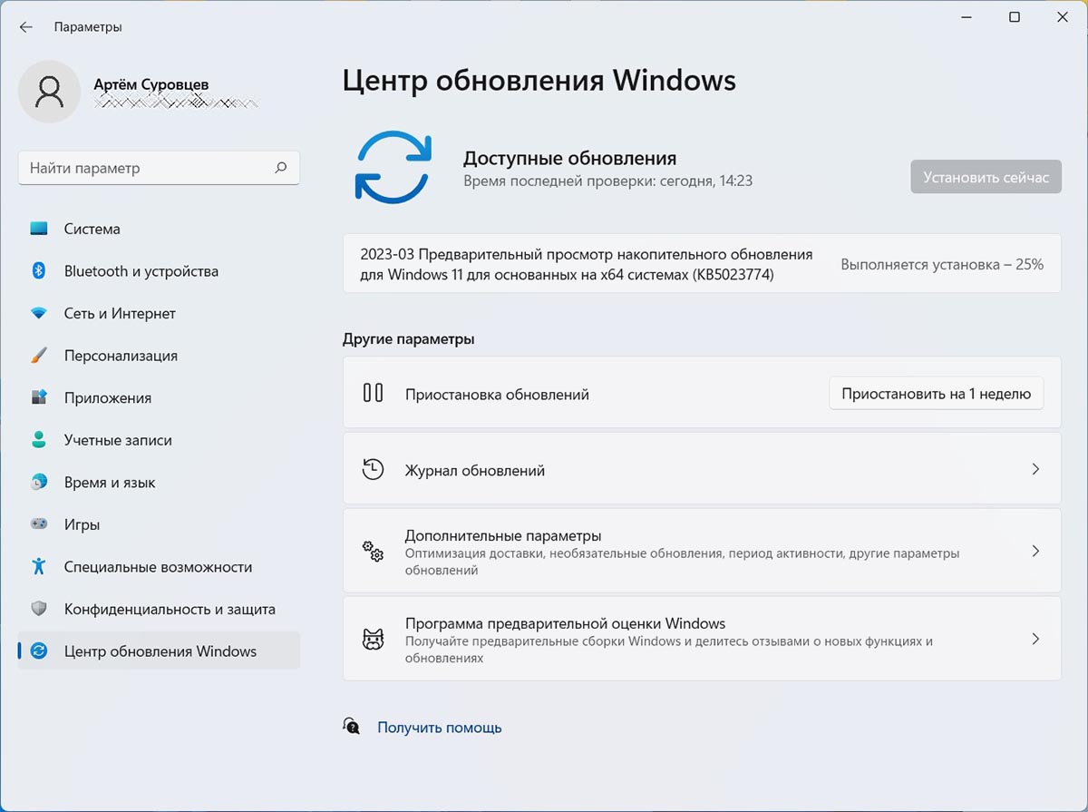Click the back arrow in title bar
Viewport: 1088px width, 812px height.
[25, 27]
